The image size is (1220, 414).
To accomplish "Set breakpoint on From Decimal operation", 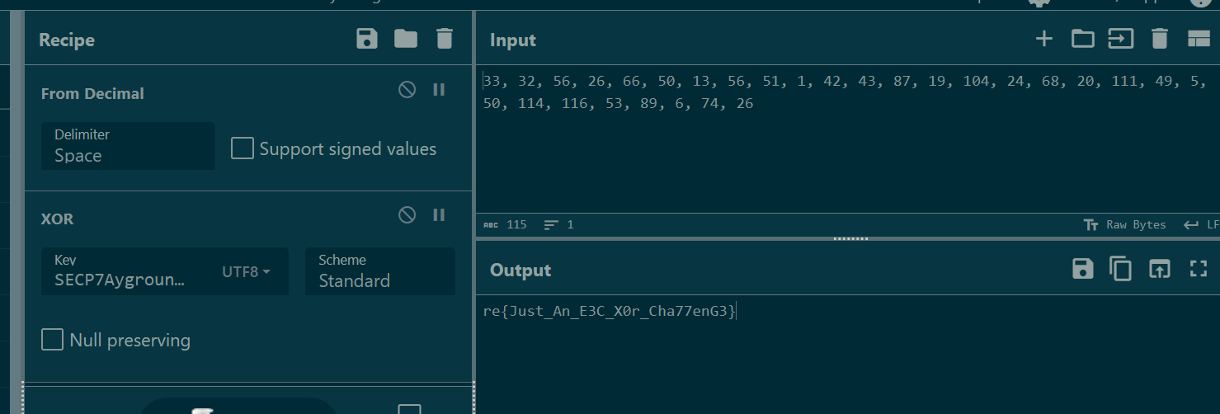I will point(439,89).
